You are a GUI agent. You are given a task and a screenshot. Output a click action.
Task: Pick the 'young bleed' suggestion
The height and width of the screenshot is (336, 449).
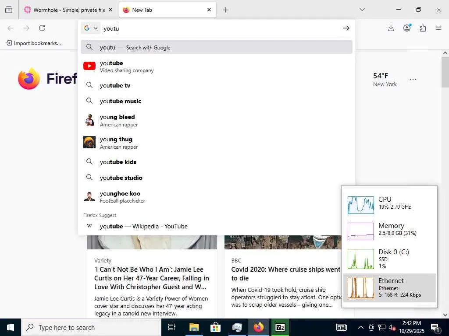point(216,120)
